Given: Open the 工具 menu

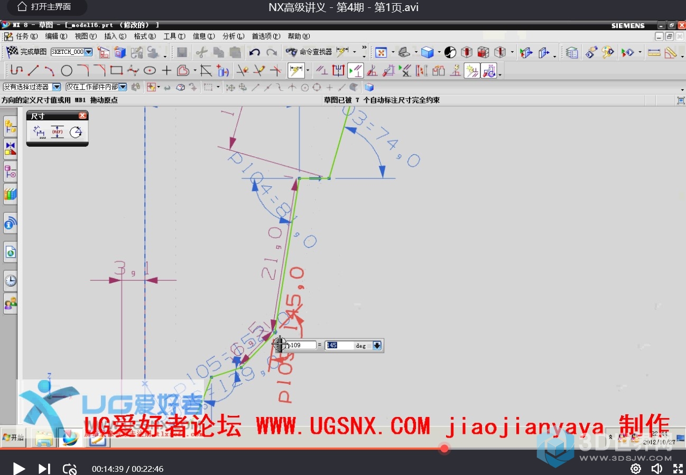Looking at the screenshot, I should pos(174,36).
